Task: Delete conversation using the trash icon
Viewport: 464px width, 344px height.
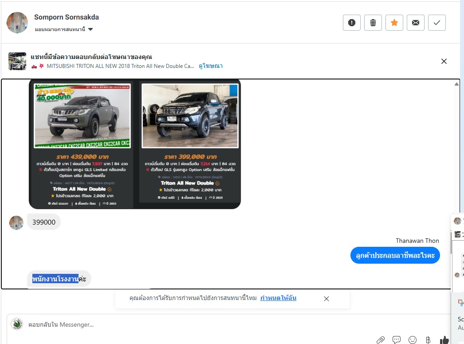Action: pyautogui.click(x=373, y=23)
